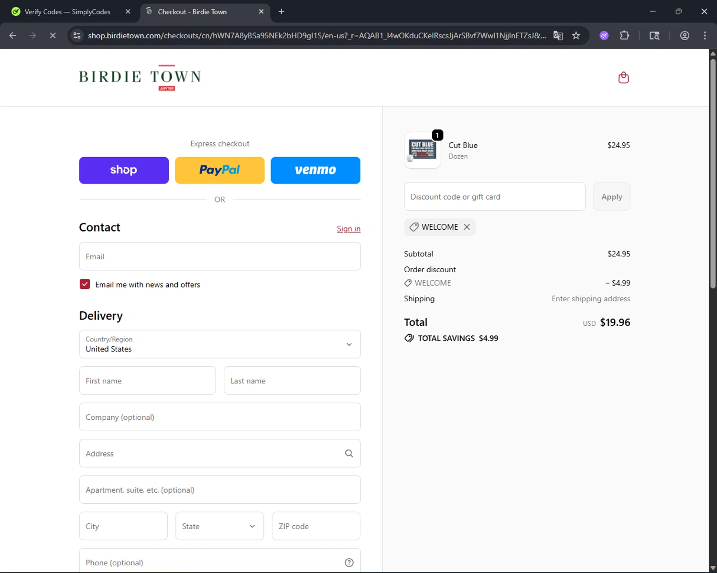Open the browser profile icon
717x573 pixels.
(x=684, y=35)
